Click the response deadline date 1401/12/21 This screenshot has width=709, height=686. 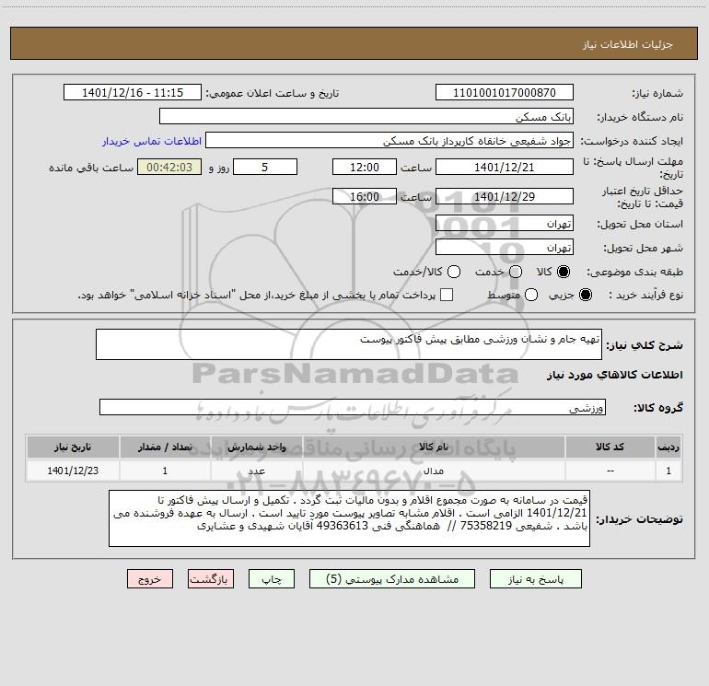click(505, 167)
